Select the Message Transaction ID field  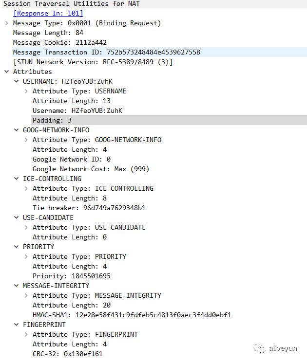[106, 52]
